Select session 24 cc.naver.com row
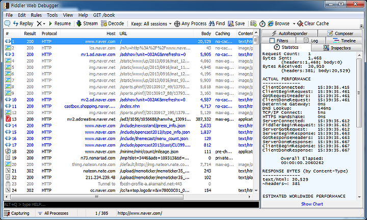Screen dimensions: 367x220 click(128, 190)
